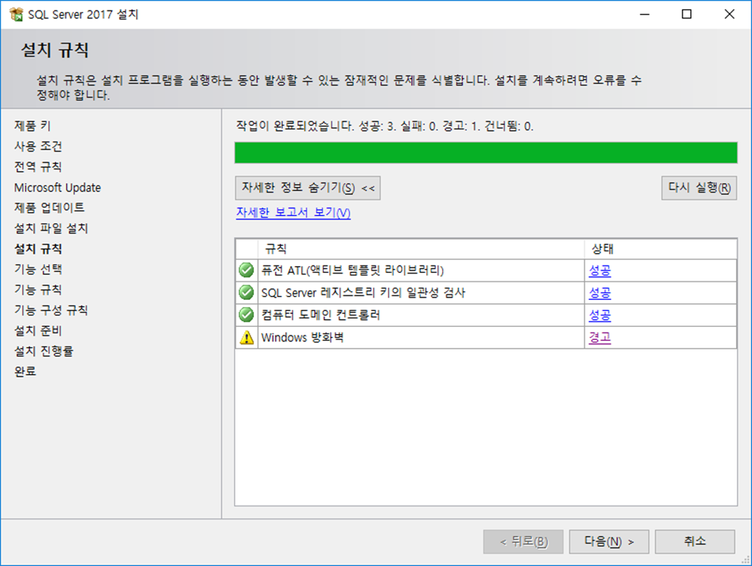Viewport: 752px width, 566px height.
Task: Click SQL Server 레지스트리 키의 일관성 검사 text
Action: tap(363, 292)
